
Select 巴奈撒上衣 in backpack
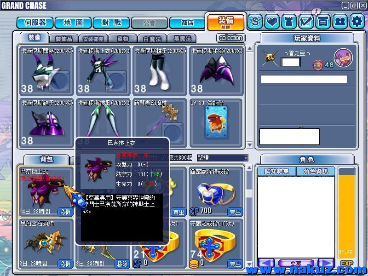46,191
